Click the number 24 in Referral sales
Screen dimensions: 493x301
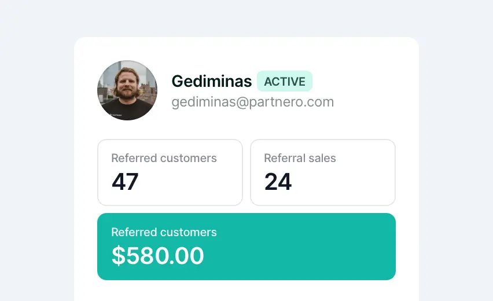[278, 182]
